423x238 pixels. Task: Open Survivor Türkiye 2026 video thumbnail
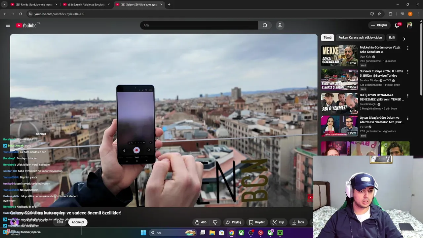coord(339,80)
